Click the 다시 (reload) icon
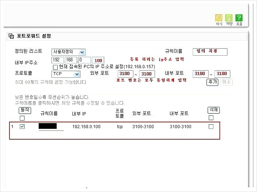 (x=219, y=18)
